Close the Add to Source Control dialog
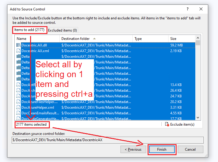 pyautogui.click(x=201, y=9)
